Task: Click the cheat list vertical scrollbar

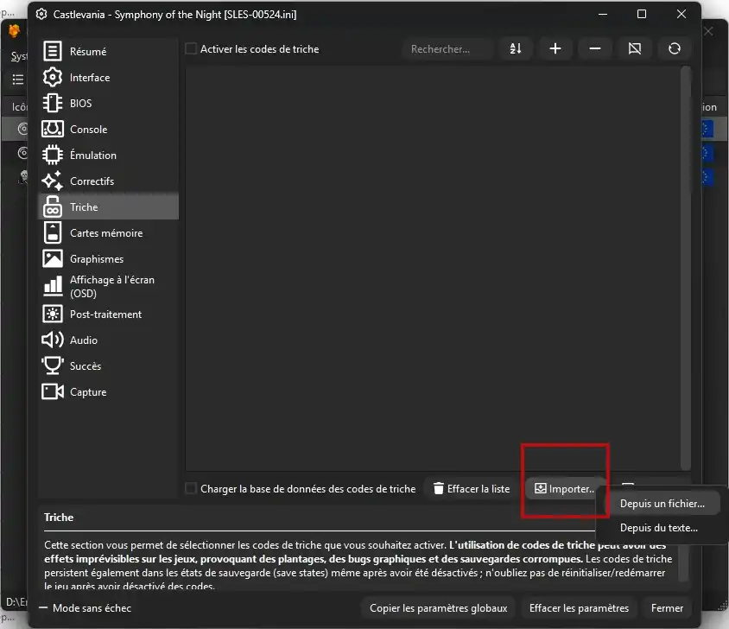Action: tap(685, 268)
